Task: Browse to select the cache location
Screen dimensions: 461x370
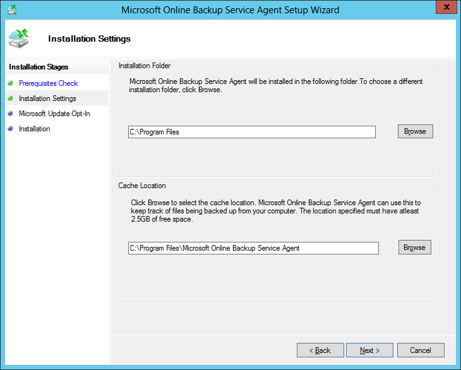Action: pos(414,247)
